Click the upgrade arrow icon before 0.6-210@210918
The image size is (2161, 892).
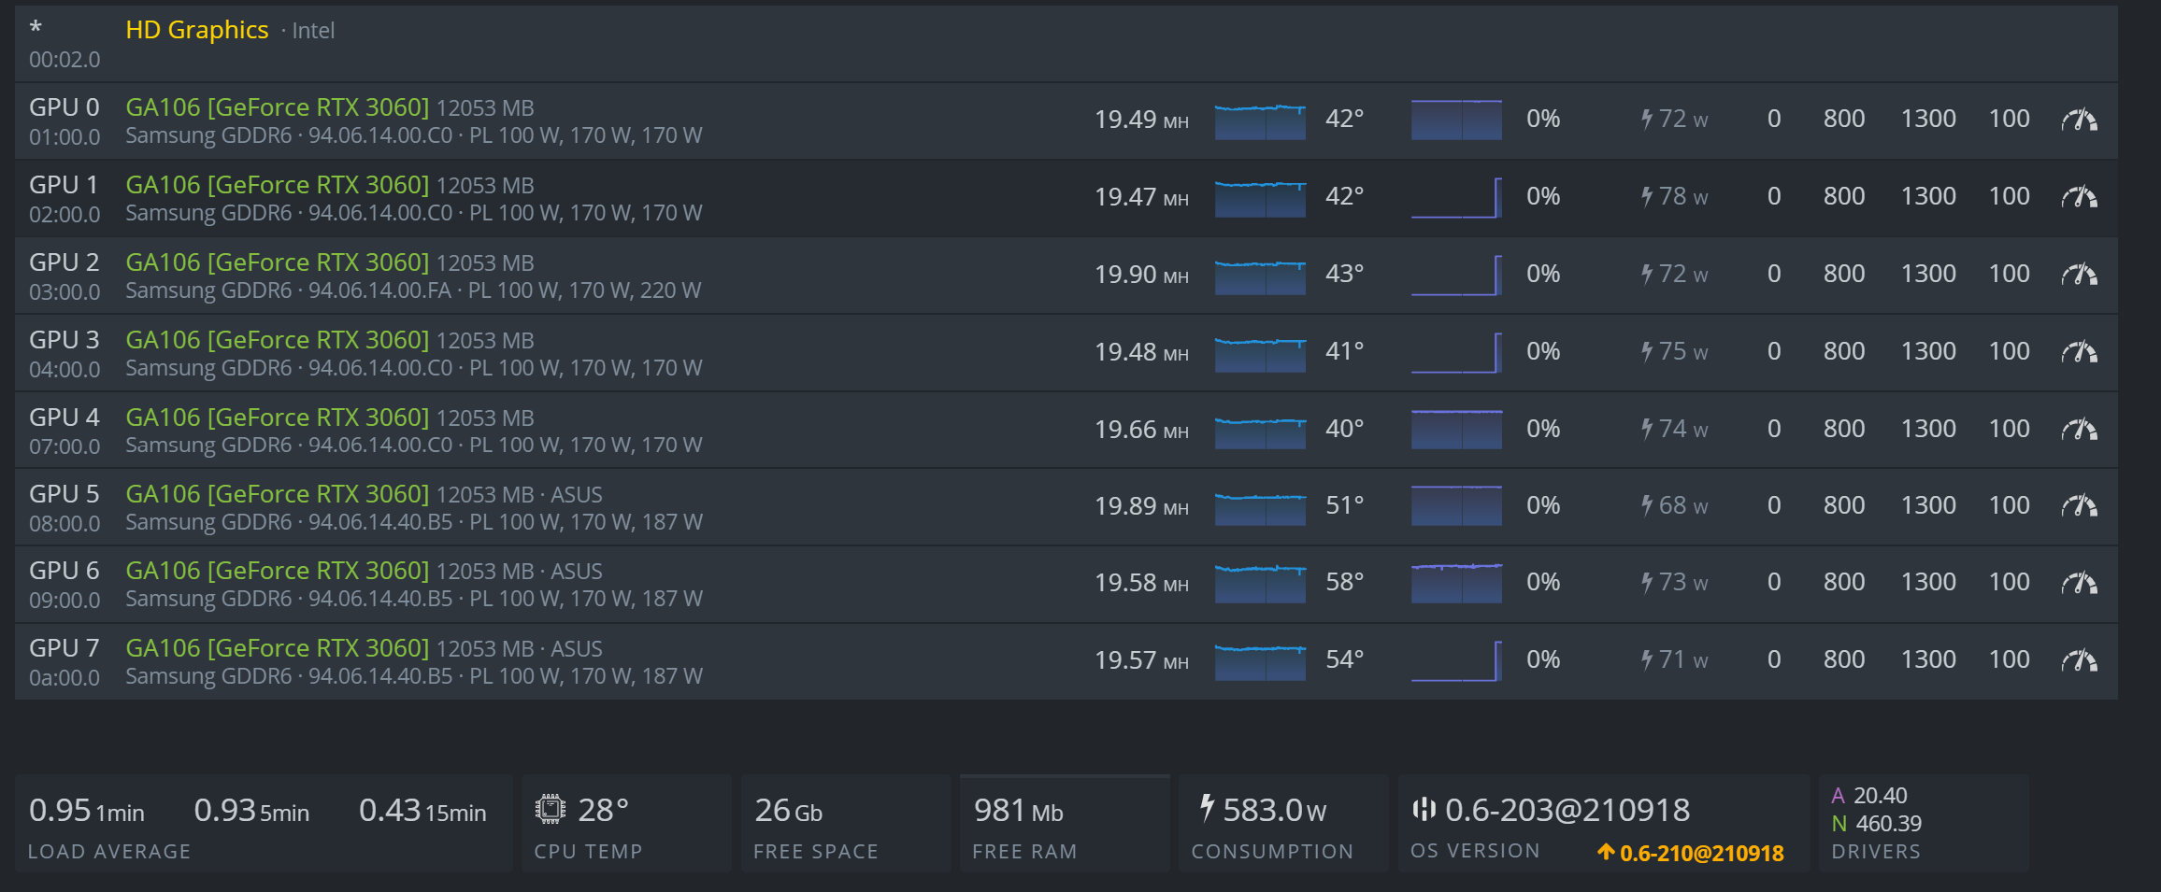[1606, 852]
